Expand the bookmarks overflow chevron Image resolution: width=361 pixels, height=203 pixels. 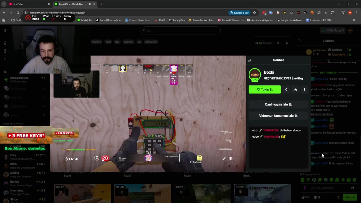coord(354,20)
